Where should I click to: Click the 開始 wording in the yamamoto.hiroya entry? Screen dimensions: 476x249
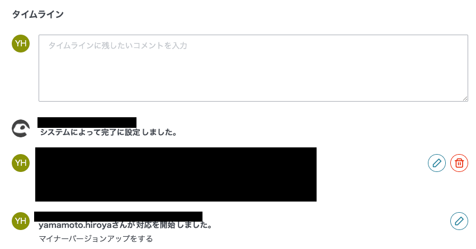point(167,225)
